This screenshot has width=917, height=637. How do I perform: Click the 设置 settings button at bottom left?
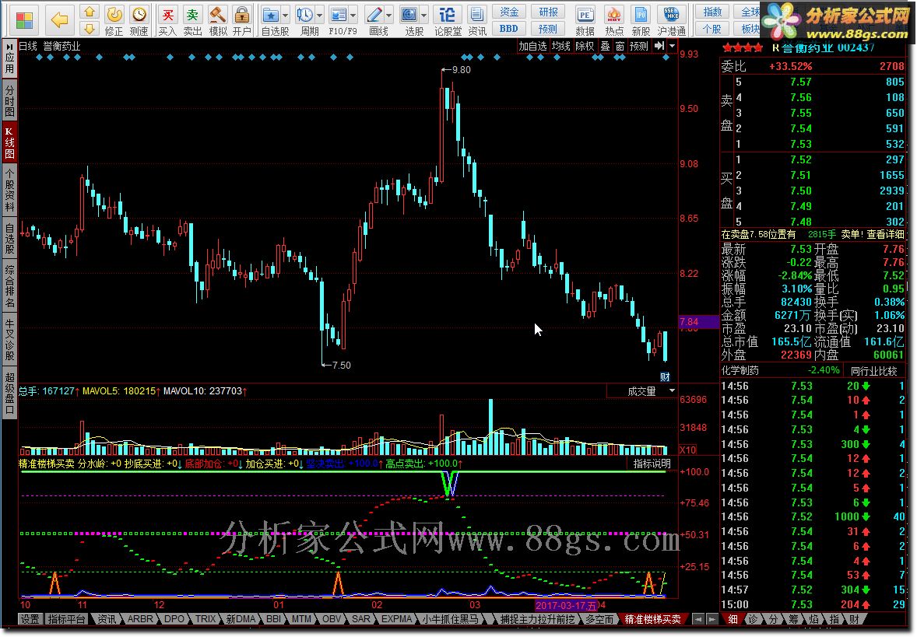(x=30, y=619)
